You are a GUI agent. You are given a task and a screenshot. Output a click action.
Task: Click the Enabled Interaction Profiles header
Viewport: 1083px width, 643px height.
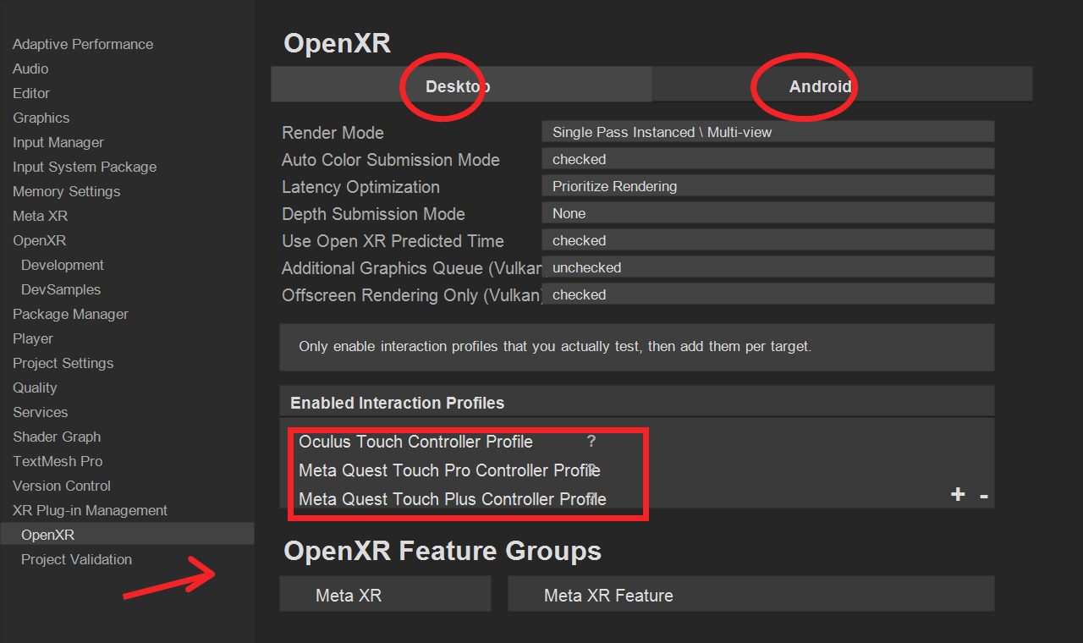click(637, 403)
